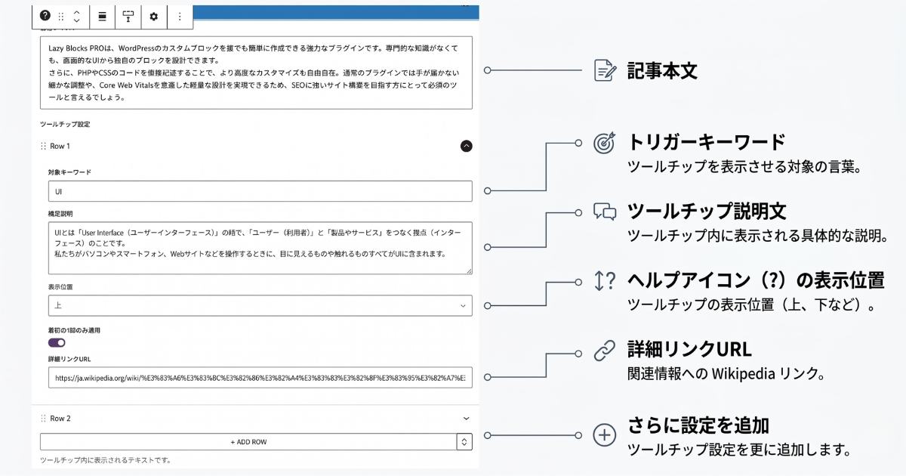Grab the Row 2 drag handle
This screenshot has width=906, height=476.
43,418
